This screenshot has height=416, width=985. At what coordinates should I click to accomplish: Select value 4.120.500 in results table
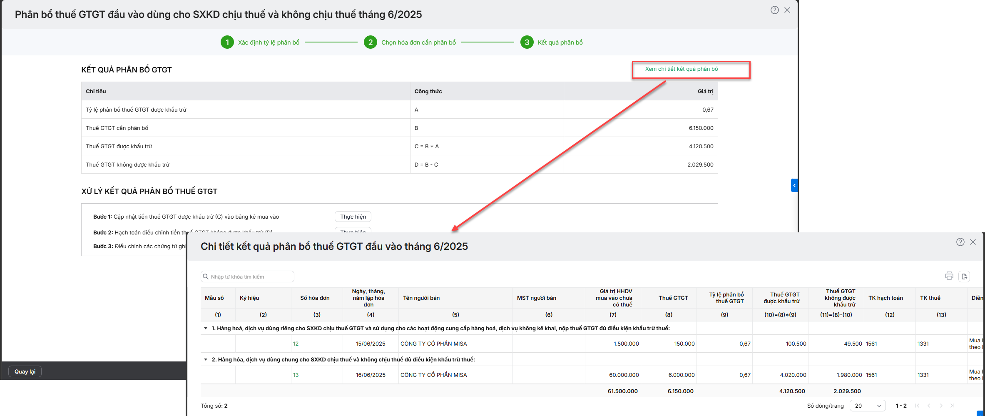701,146
